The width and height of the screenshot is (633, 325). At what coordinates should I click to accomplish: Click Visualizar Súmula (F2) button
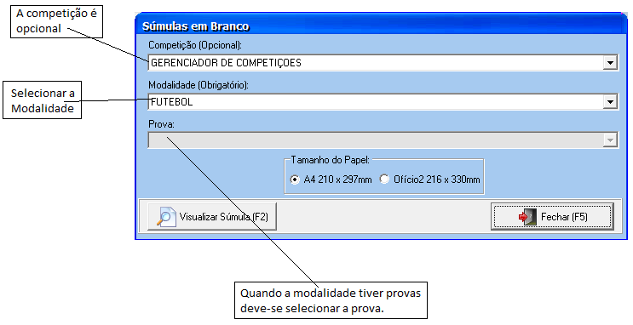click(x=212, y=217)
